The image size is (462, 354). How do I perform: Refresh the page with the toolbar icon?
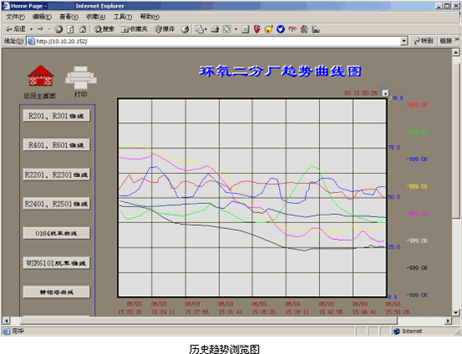click(71, 29)
